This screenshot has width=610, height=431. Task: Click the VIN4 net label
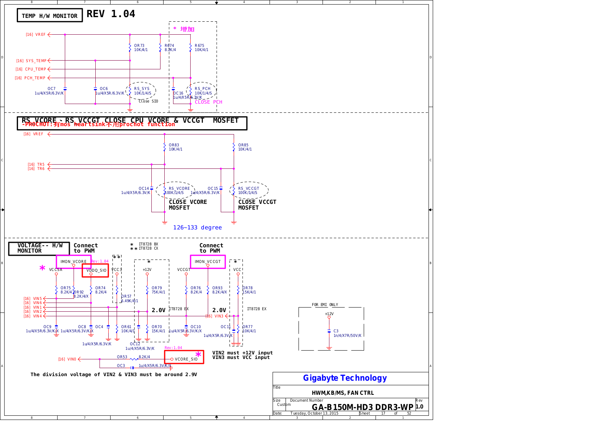click(37, 316)
